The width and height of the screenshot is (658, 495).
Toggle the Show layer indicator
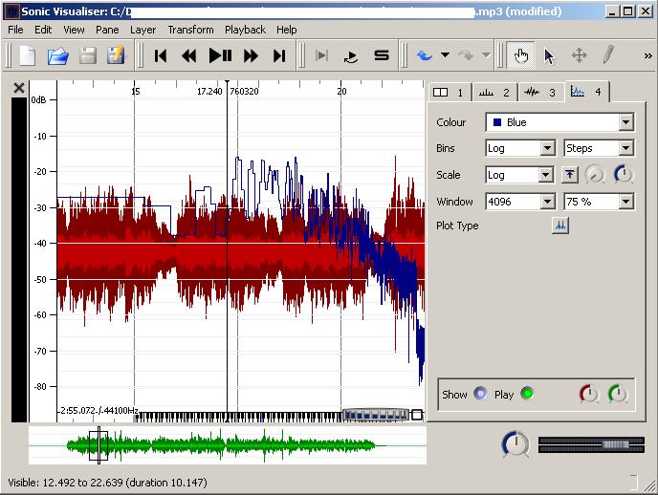pyautogui.click(x=480, y=394)
